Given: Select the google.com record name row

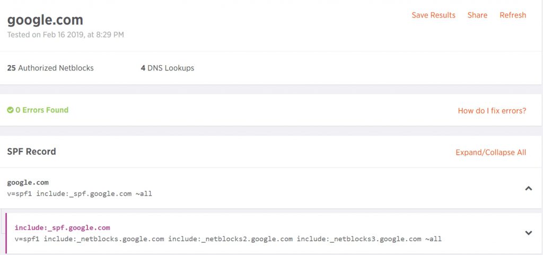Looking at the screenshot, I should point(28,182).
